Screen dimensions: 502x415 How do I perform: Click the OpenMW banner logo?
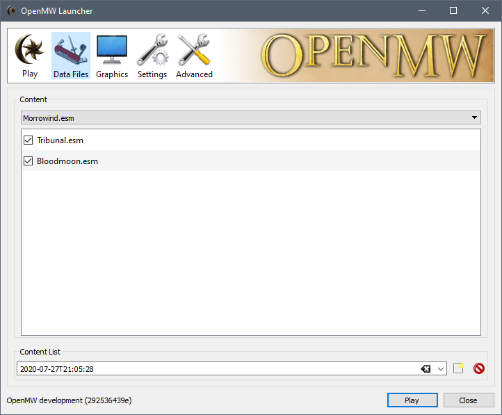point(373,56)
